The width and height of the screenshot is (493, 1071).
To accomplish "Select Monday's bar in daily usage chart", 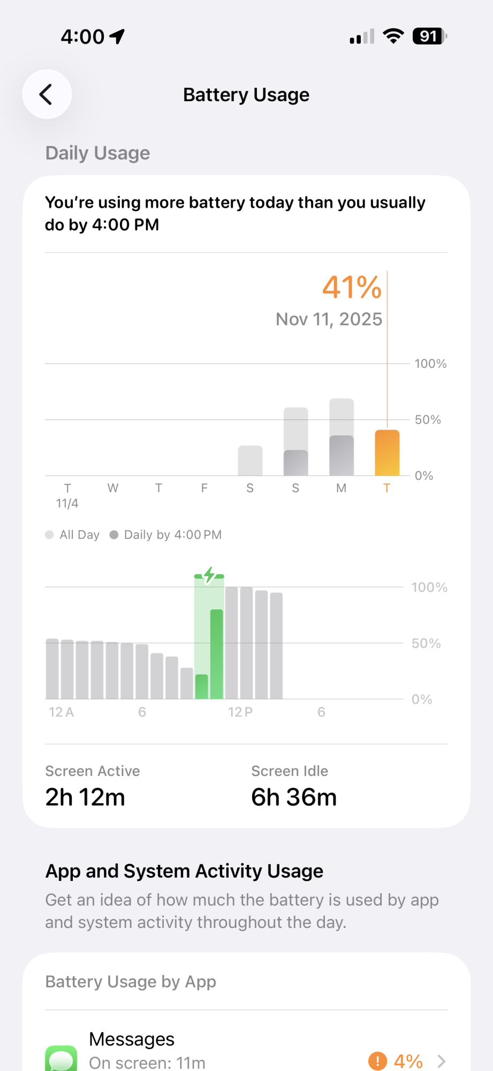I will tap(342, 438).
